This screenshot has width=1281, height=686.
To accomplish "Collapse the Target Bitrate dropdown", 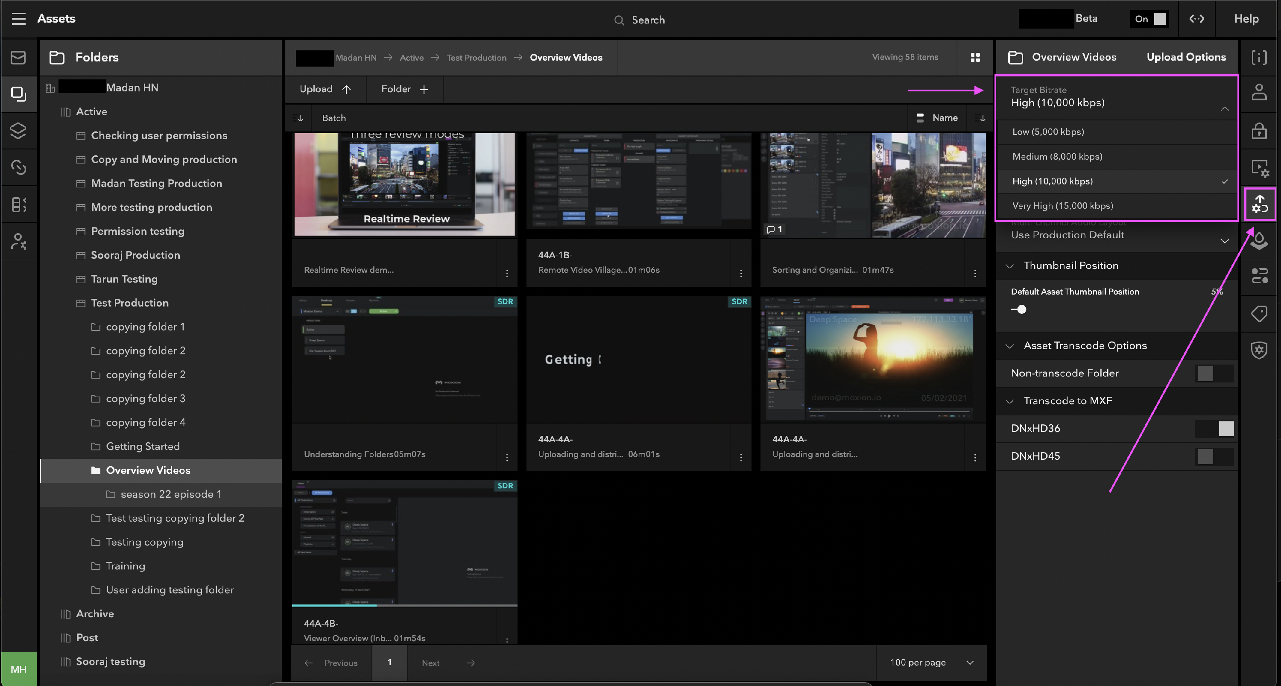I will tap(1225, 109).
